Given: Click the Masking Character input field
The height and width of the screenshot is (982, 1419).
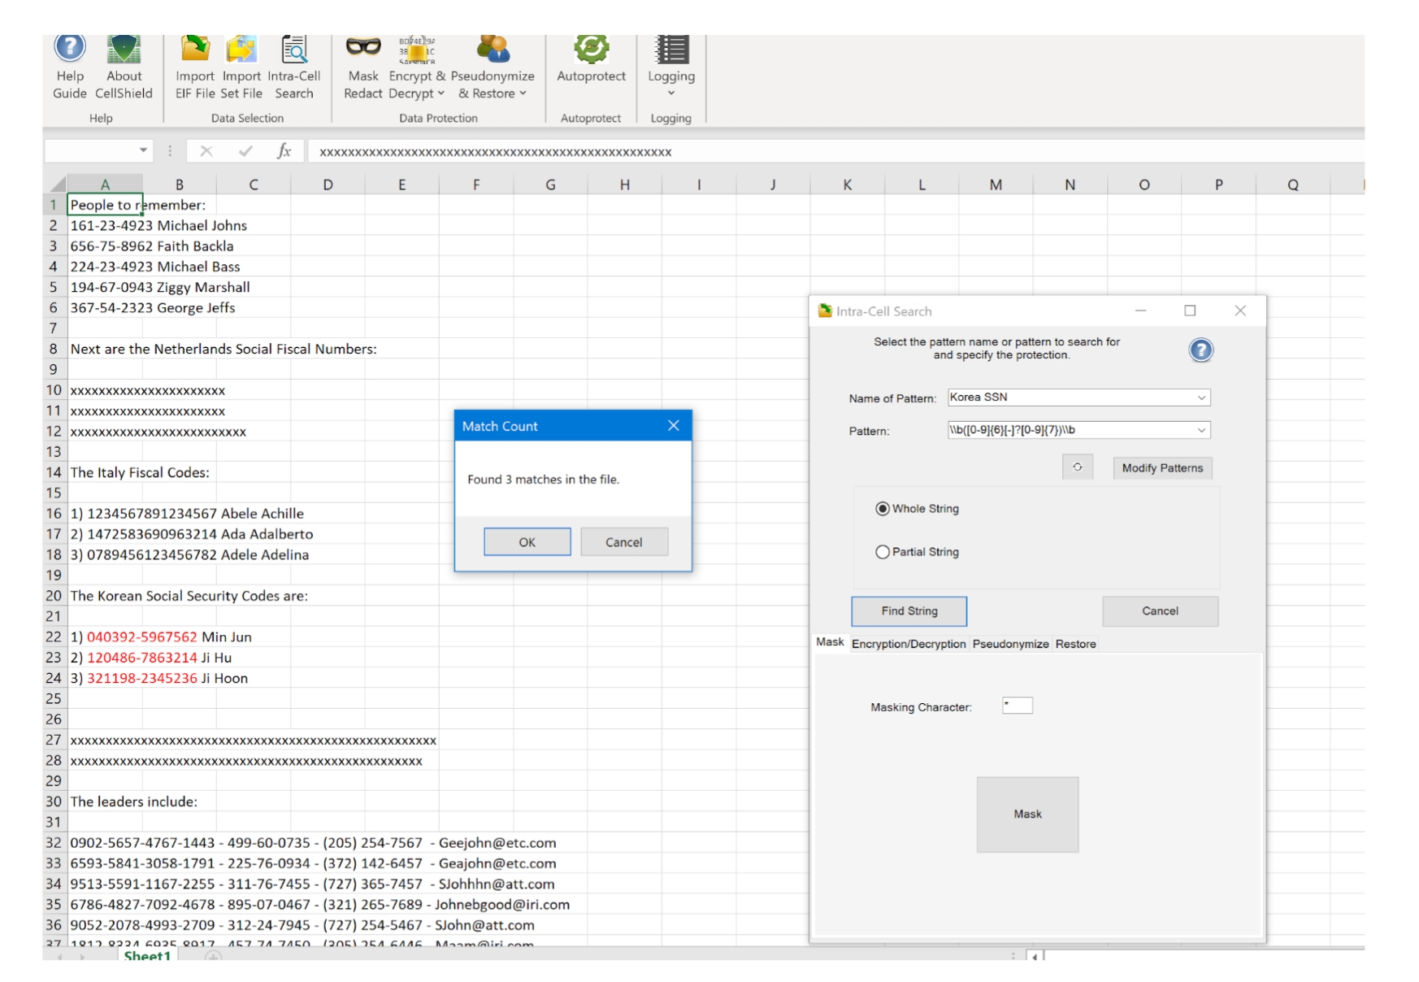Looking at the screenshot, I should (x=1018, y=706).
